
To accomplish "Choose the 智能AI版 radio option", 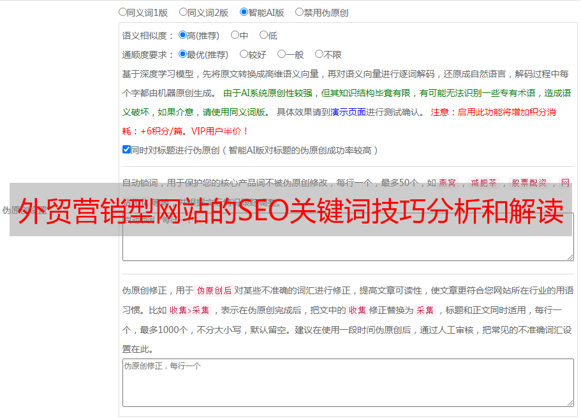I will (244, 12).
